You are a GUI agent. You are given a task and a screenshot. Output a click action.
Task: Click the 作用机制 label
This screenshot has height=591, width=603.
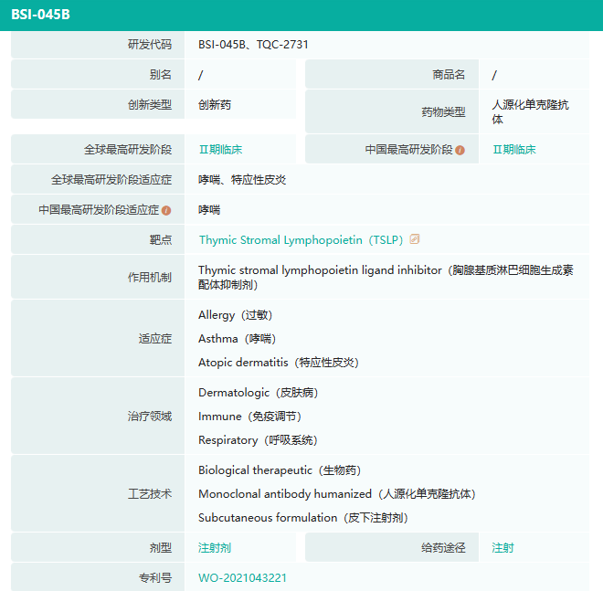tap(150, 278)
